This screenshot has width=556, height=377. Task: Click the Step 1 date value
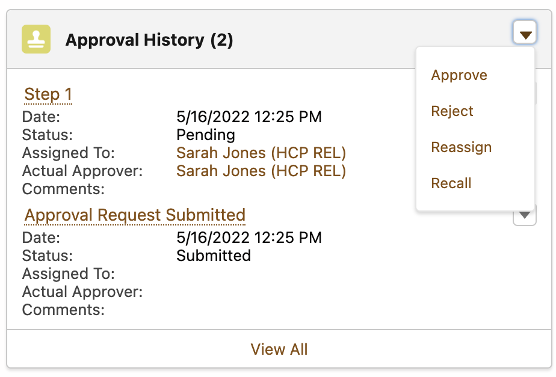click(x=249, y=117)
